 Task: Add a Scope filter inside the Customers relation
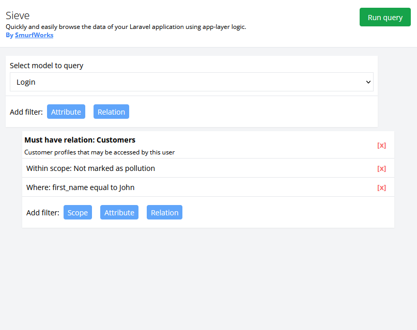click(78, 212)
